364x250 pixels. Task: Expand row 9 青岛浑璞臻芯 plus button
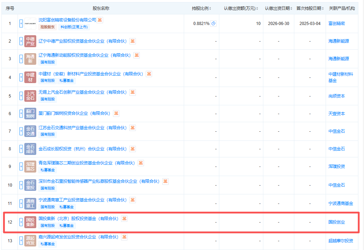pos(21,167)
